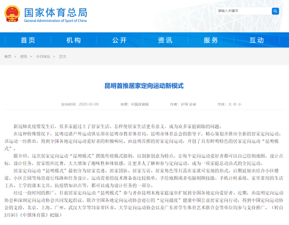Image resolution: width=289 pixels, height=225 pixels.
Task: Click the blue search magnifier icon
Action: pos(275,11)
